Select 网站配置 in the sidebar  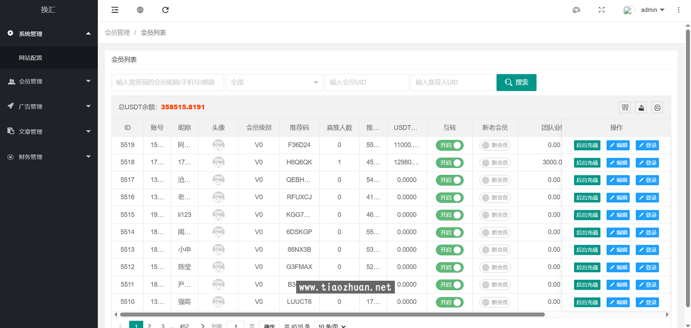click(31, 58)
